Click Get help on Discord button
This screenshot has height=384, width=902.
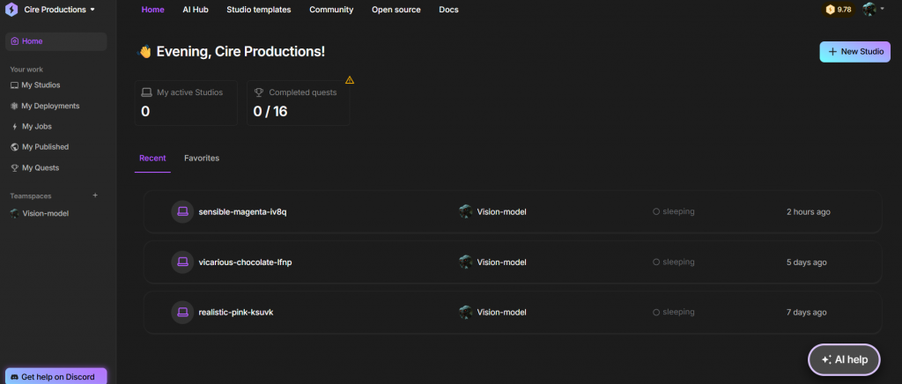56,376
